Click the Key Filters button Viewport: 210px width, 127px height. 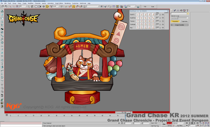[x=180, y=126]
